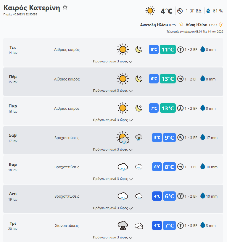Click the sunset icon after 17:27
227x242 pixels.
tap(221, 25)
